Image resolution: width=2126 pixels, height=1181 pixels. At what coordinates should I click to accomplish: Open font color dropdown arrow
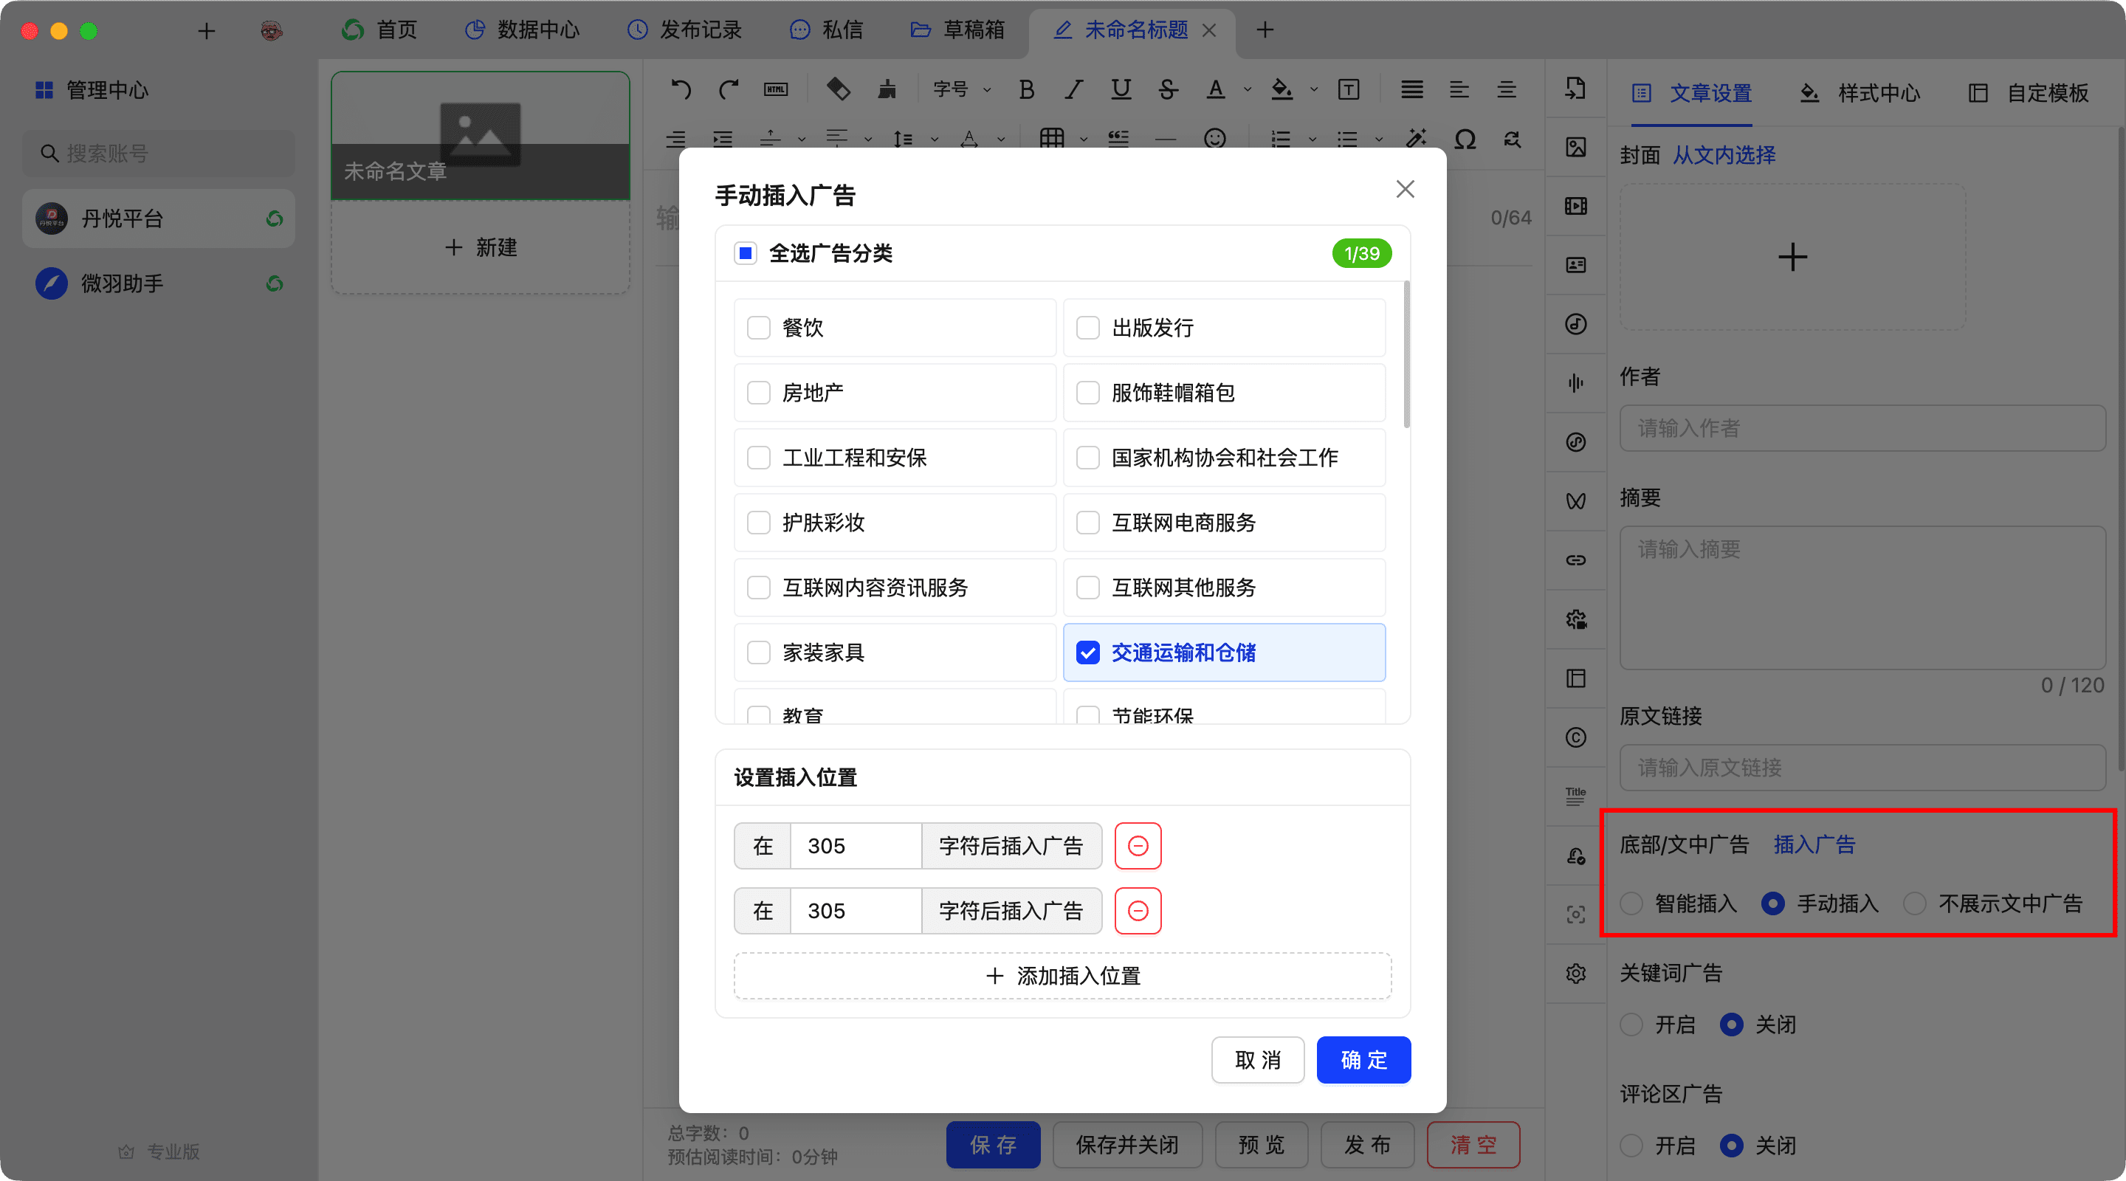[x=1247, y=89]
